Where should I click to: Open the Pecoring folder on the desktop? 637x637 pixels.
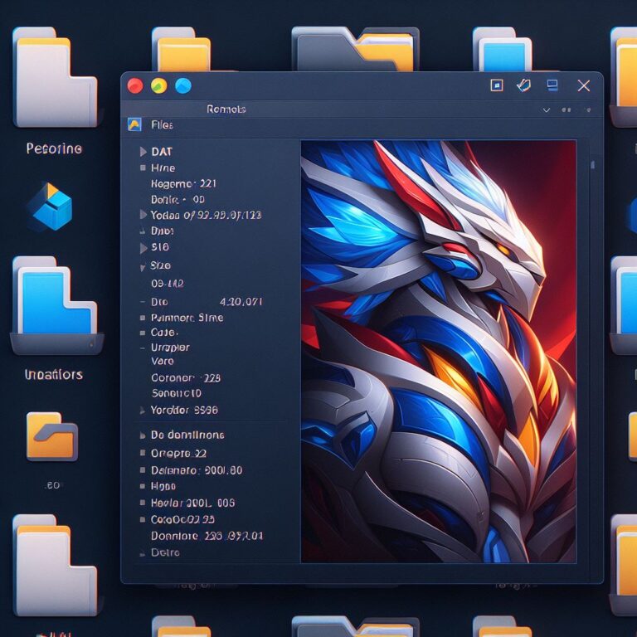[56, 77]
